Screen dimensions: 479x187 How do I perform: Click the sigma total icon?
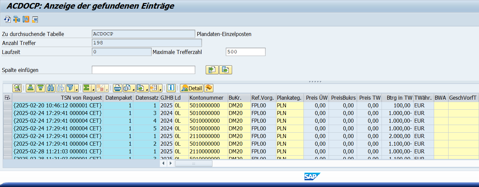pos(87,88)
